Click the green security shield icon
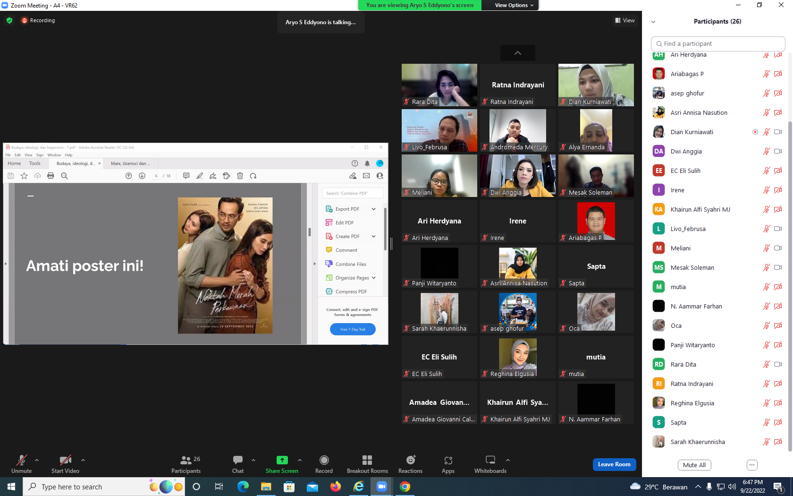This screenshot has height=496, width=793. pyautogui.click(x=9, y=20)
